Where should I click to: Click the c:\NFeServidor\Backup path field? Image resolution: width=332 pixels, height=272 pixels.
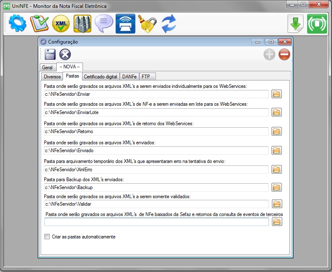(x=156, y=187)
